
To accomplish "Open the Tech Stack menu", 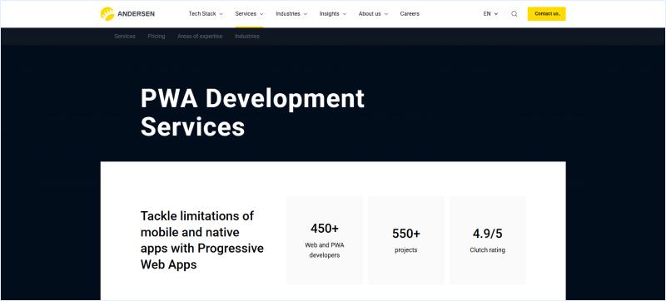I will click(x=206, y=13).
